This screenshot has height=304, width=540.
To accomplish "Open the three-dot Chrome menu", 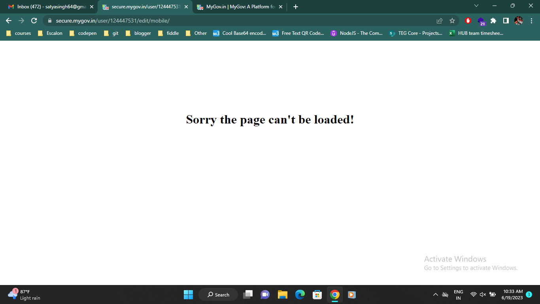I will [531, 21].
